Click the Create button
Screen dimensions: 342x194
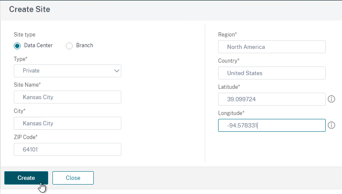coord(26,178)
